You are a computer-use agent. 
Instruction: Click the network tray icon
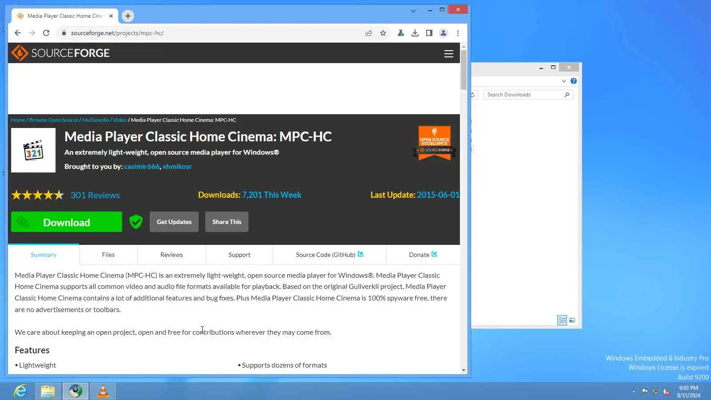655,392
